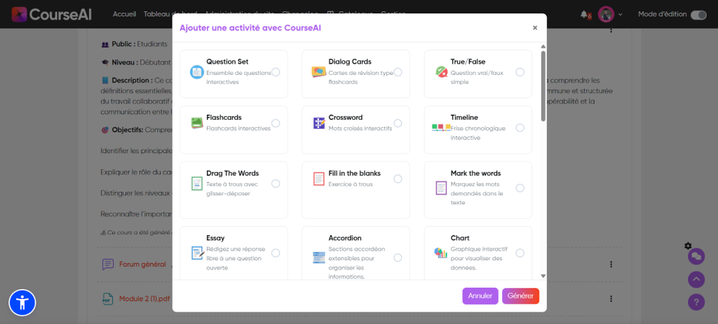Click the Chart activity icon
The height and width of the screenshot is (324, 718).
(441, 253)
